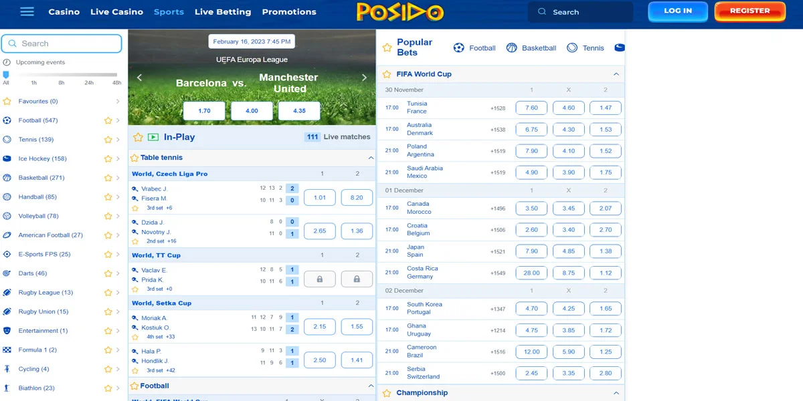The height and width of the screenshot is (401, 803).
Task: Click the upcoming events time slider handle
Action: [6, 75]
